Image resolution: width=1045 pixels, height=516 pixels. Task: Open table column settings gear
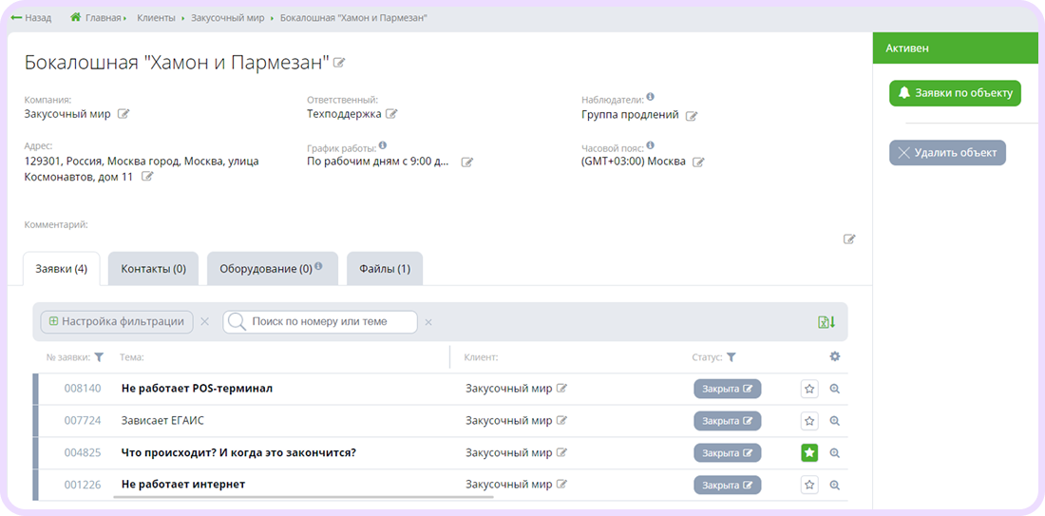[x=834, y=356]
